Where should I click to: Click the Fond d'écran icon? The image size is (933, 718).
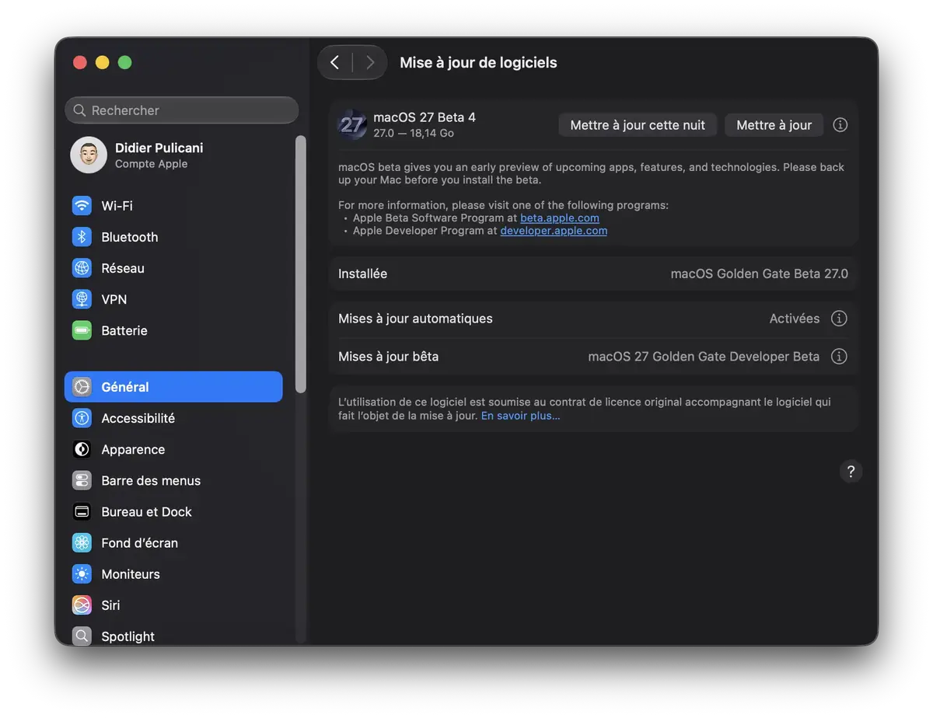tap(82, 542)
